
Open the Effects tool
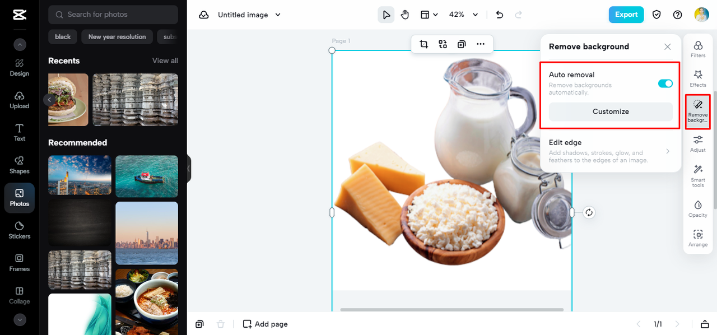(698, 78)
